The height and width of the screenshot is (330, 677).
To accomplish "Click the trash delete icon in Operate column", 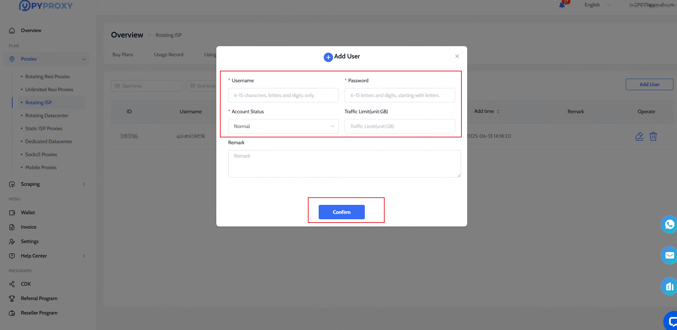I will point(653,136).
